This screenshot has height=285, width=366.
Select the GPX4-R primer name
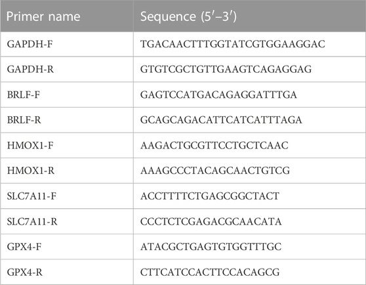click(x=24, y=272)
